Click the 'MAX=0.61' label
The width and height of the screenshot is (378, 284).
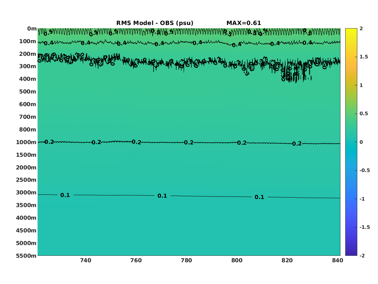click(244, 23)
